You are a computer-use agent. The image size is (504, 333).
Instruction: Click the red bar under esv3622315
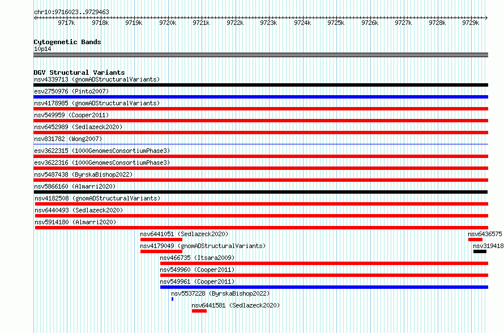pos(260,156)
